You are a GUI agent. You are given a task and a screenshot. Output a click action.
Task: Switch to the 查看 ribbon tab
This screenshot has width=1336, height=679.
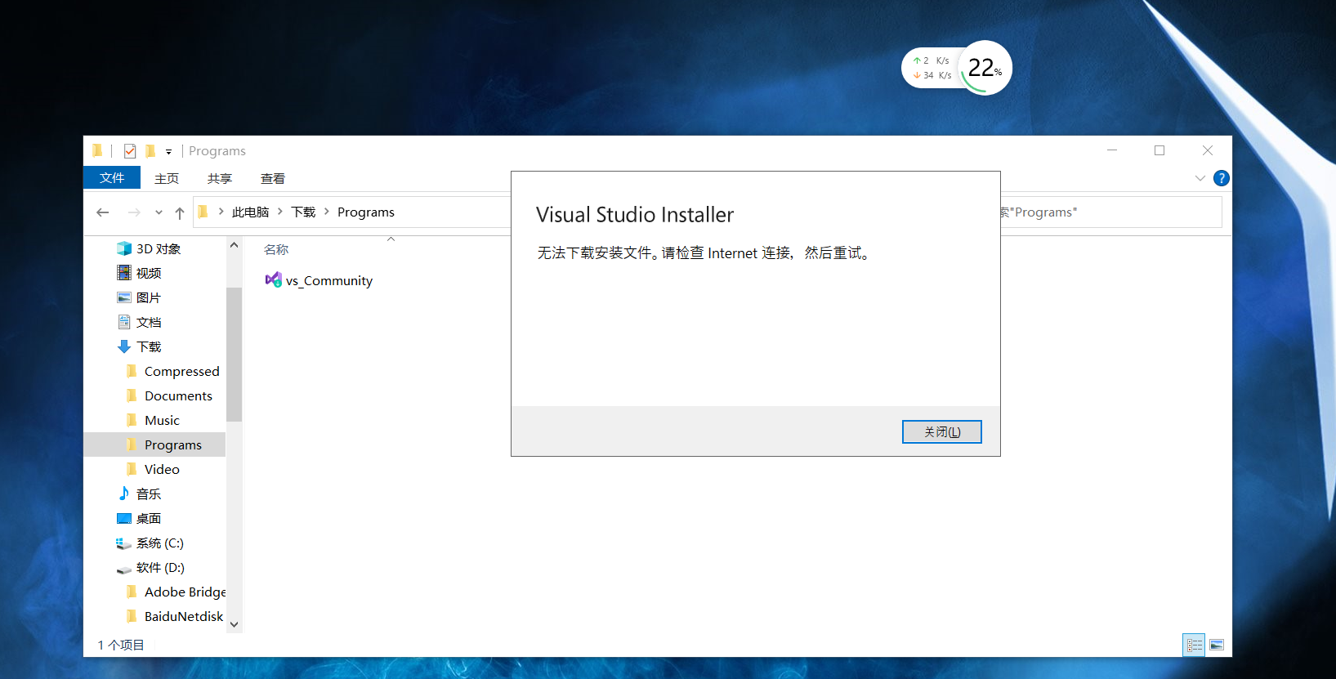pyautogui.click(x=273, y=178)
